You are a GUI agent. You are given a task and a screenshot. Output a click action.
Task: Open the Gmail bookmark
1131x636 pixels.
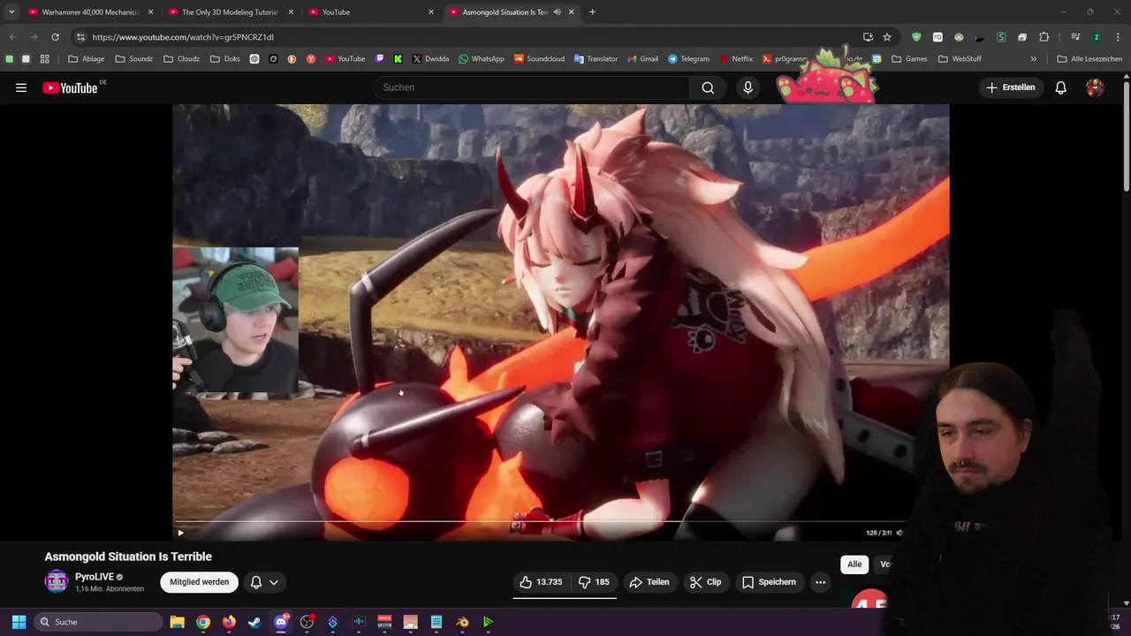642,59
